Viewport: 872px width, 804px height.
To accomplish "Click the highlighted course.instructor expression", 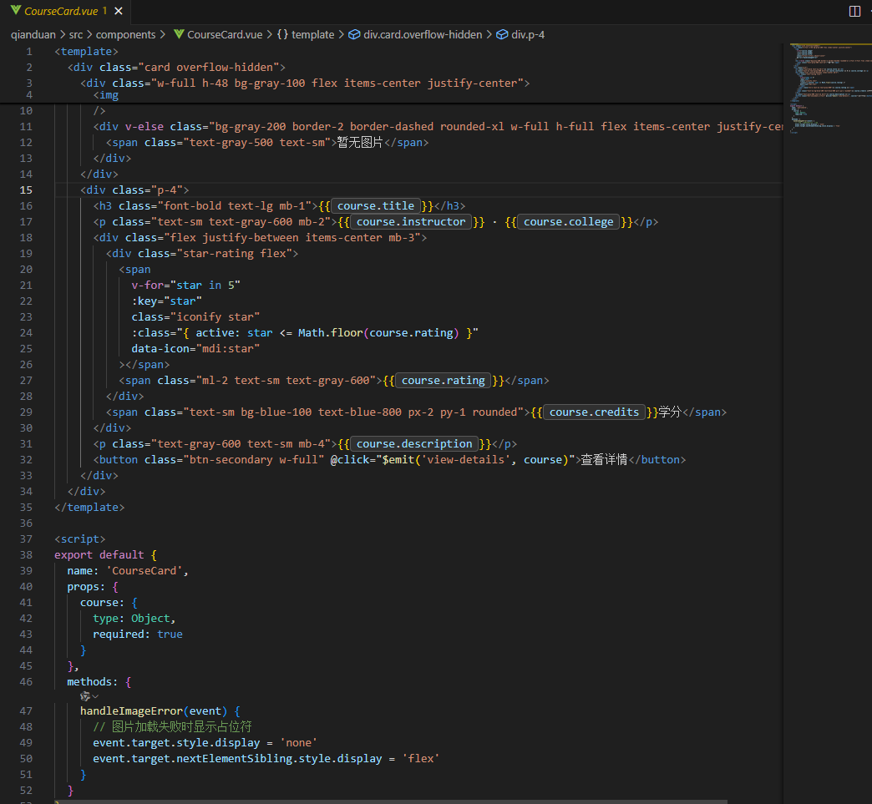I will (x=411, y=222).
